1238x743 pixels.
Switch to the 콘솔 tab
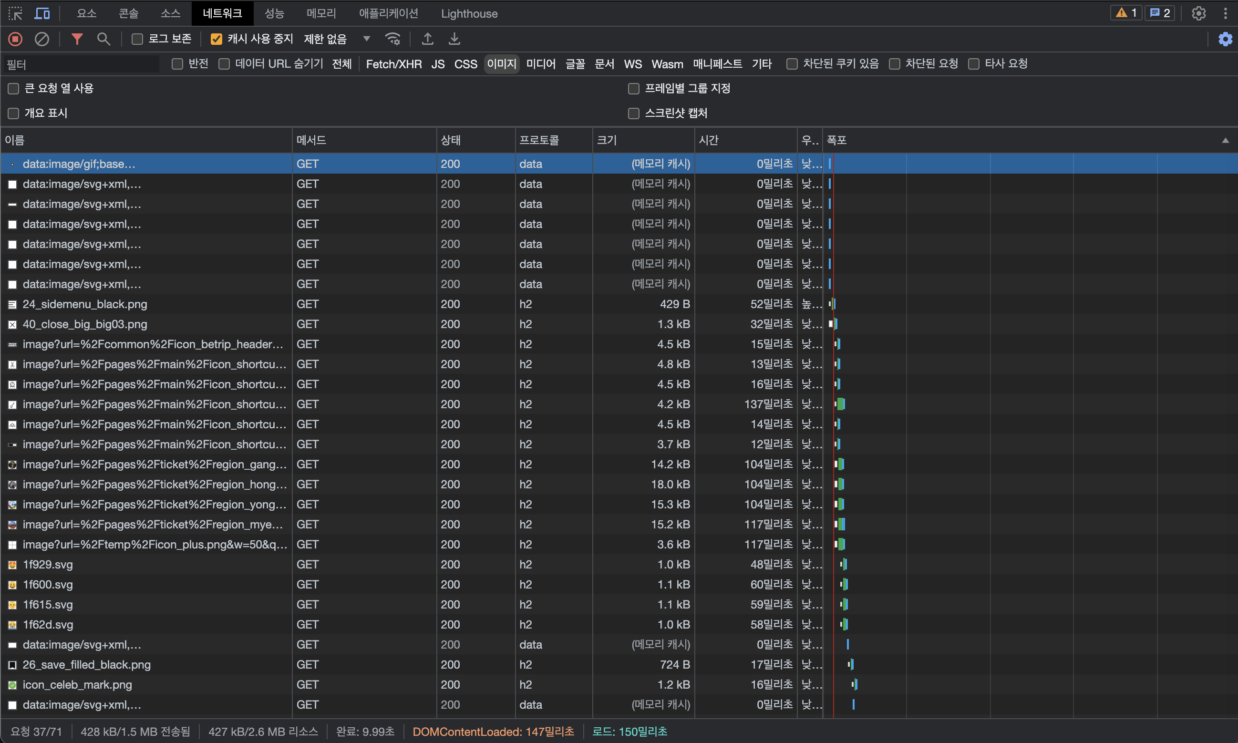[x=128, y=13]
